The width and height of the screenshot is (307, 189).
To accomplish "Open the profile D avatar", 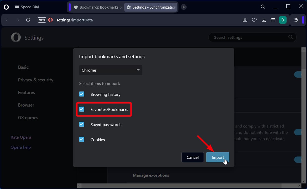I will coord(283,20).
